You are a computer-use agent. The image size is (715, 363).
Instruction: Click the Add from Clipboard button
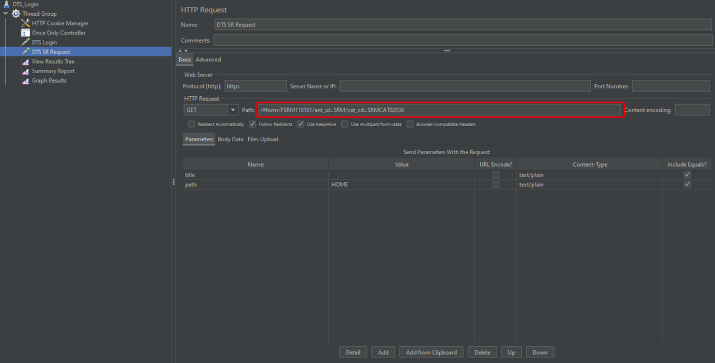[x=431, y=352]
